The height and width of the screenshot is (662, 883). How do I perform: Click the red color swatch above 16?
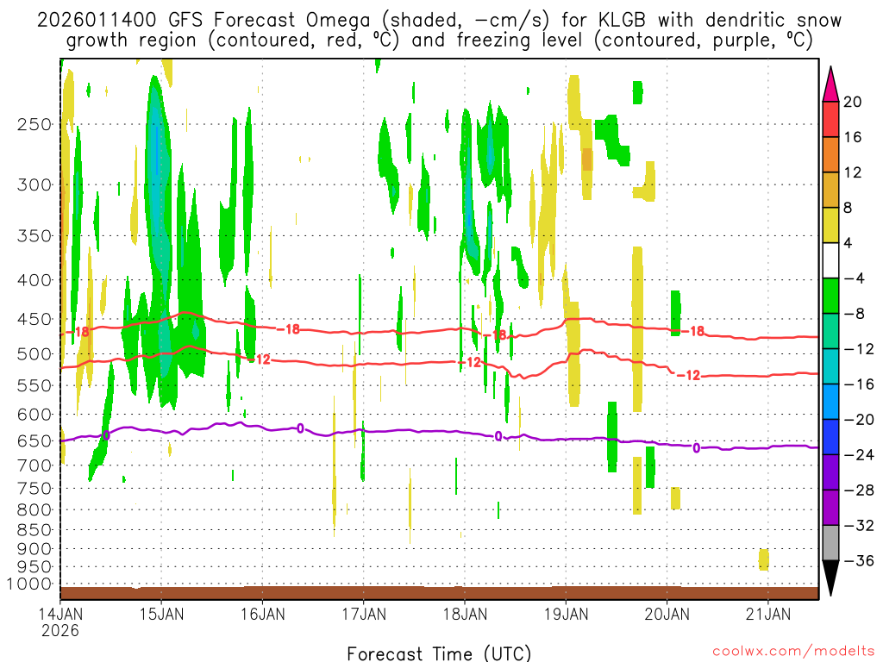coord(830,119)
